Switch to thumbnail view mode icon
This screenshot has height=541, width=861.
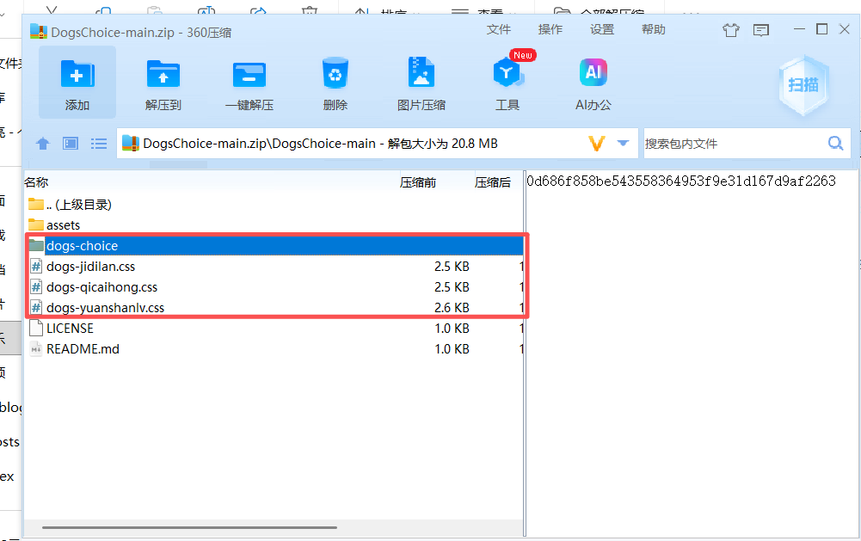click(71, 144)
